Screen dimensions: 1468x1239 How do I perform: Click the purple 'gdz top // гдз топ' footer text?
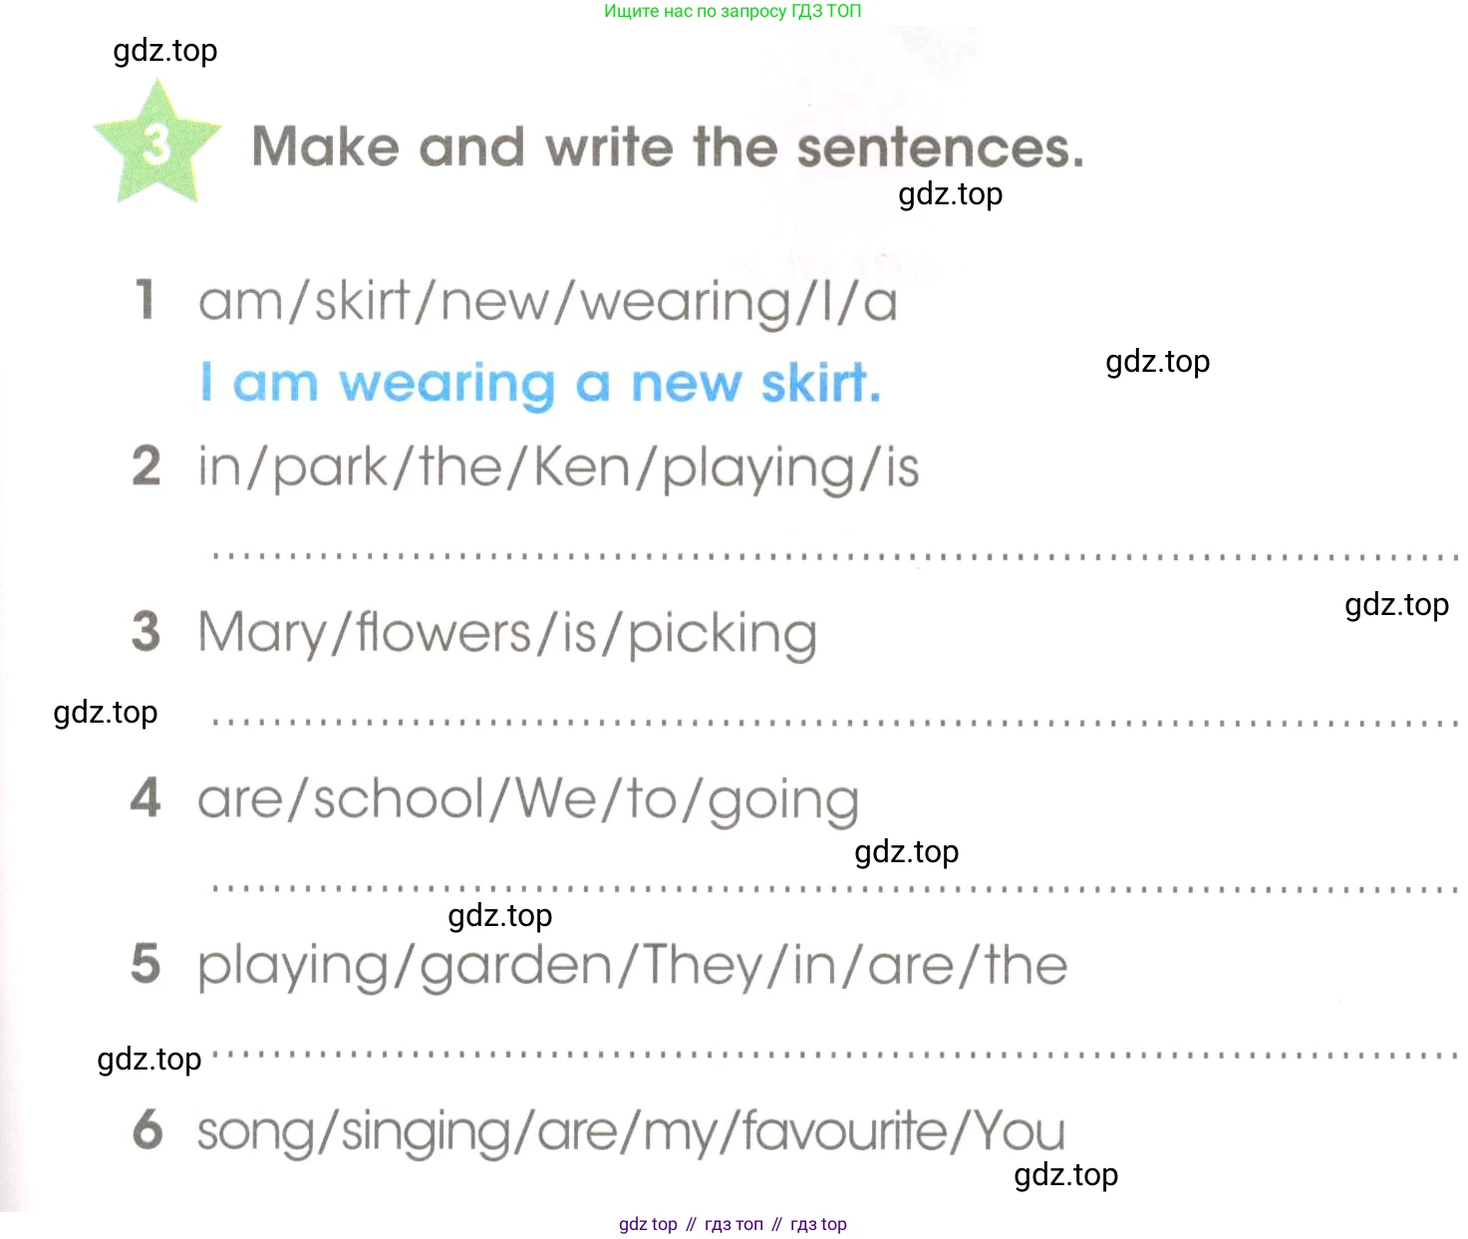[x=733, y=1224]
